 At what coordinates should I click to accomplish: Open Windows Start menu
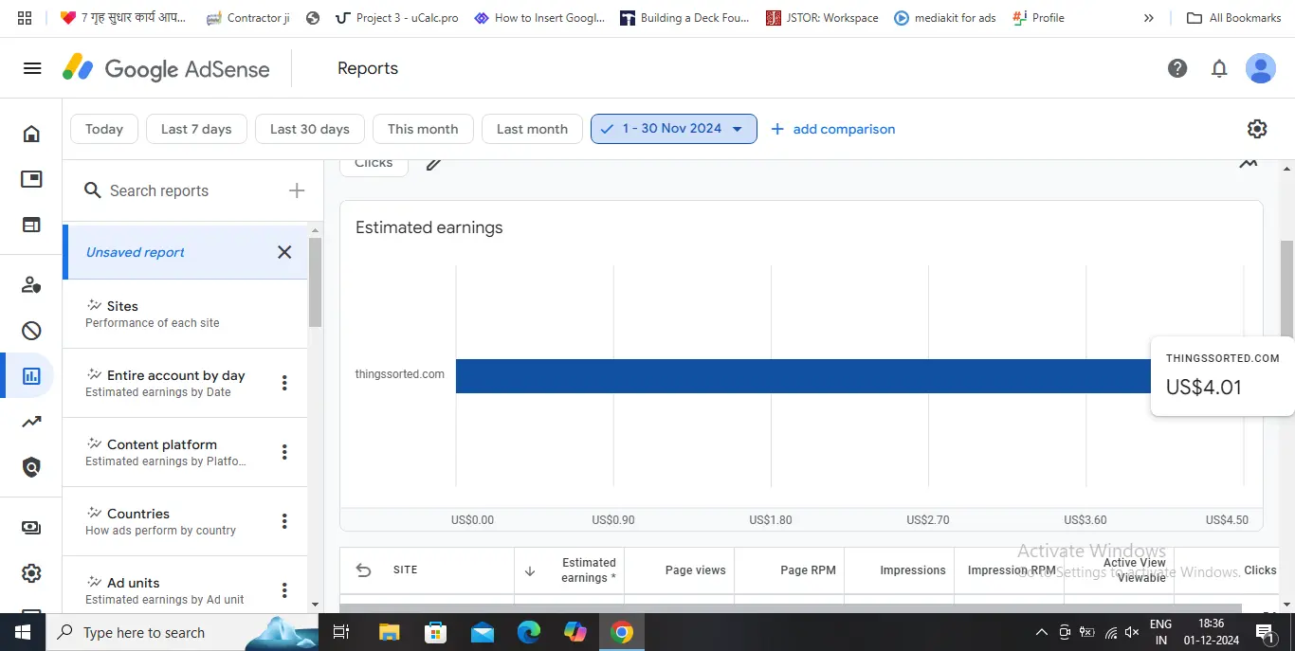22,632
